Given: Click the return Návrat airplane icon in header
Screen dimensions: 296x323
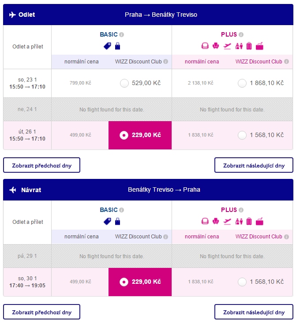Looking at the screenshot, I should tap(13, 190).
